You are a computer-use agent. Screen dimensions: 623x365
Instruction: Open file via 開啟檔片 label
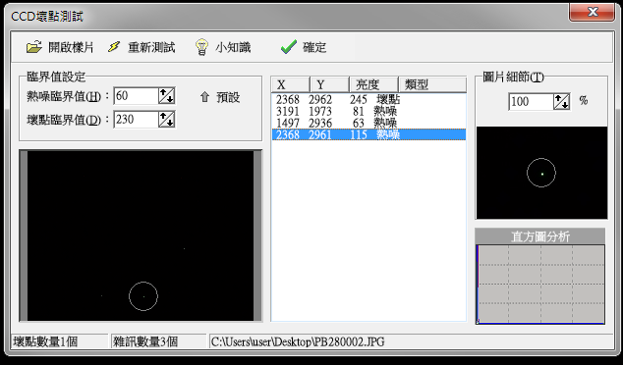point(71,48)
